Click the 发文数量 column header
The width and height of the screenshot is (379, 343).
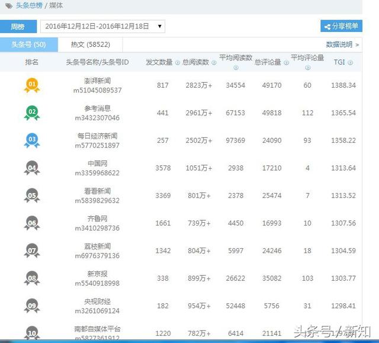pyautogui.click(x=159, y=62)
